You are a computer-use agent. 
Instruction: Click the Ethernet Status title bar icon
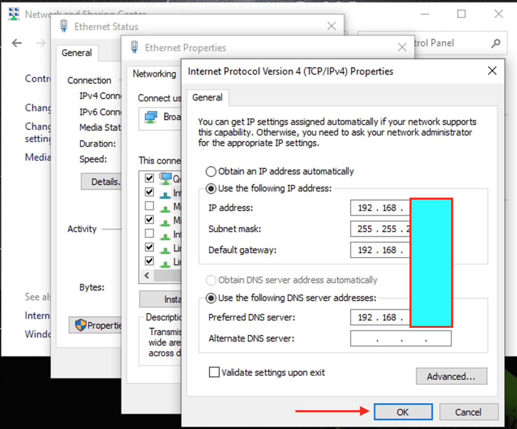64,26
